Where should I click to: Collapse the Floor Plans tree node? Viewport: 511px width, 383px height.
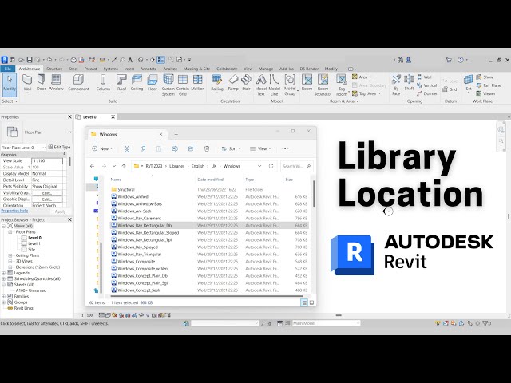10,232
